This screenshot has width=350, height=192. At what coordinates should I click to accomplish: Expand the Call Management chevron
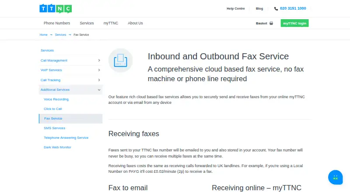pos(99,60)
